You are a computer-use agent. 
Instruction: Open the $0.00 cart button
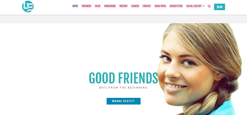[220, 7]
